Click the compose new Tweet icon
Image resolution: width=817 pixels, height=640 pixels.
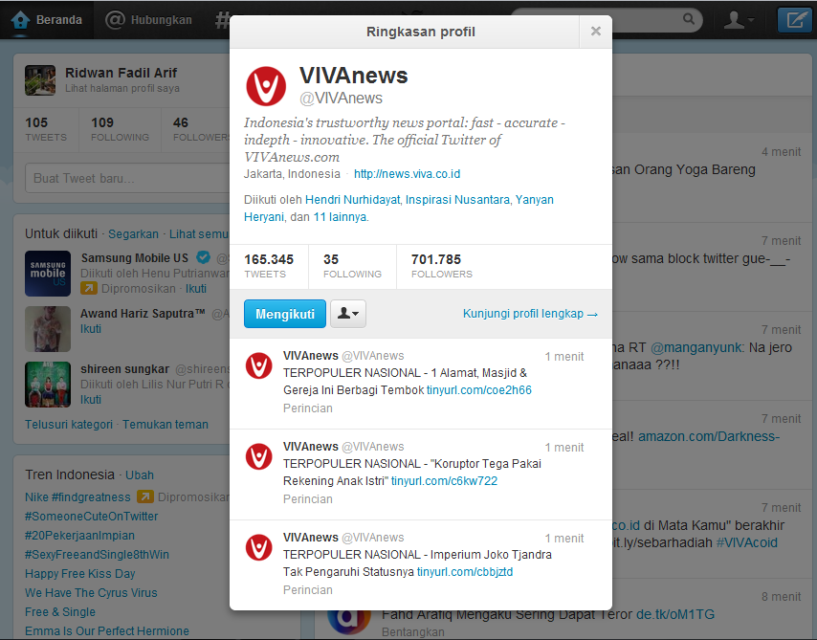click(x=795, y=20)
